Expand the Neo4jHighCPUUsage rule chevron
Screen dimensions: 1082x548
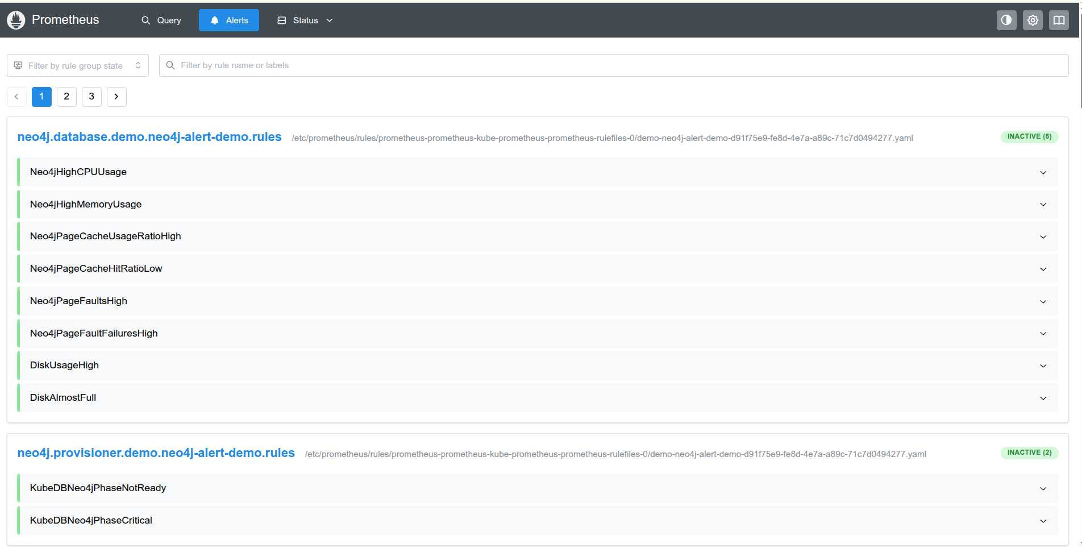[x=1043, y=172]
